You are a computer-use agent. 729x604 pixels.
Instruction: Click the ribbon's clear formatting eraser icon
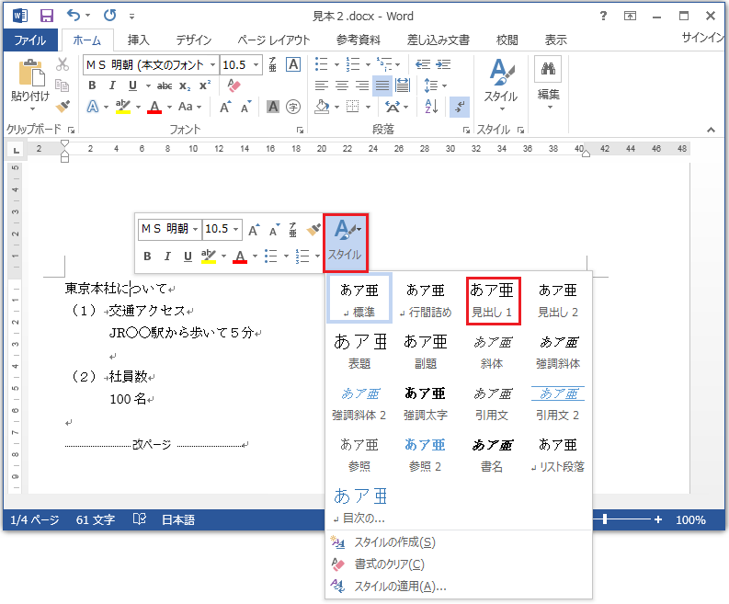(x=233, y=85)
